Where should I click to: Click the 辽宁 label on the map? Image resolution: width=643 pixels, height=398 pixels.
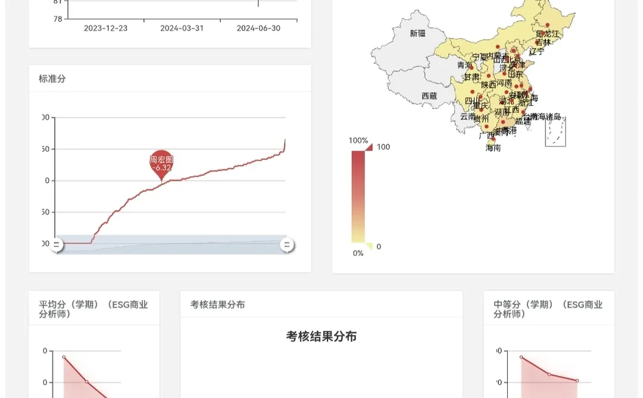[536, 51]
